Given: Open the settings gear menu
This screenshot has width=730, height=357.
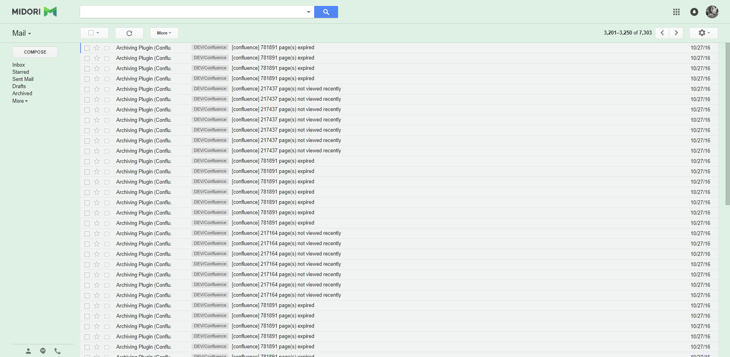Looking at the screenshot, I should coord(704,33).
